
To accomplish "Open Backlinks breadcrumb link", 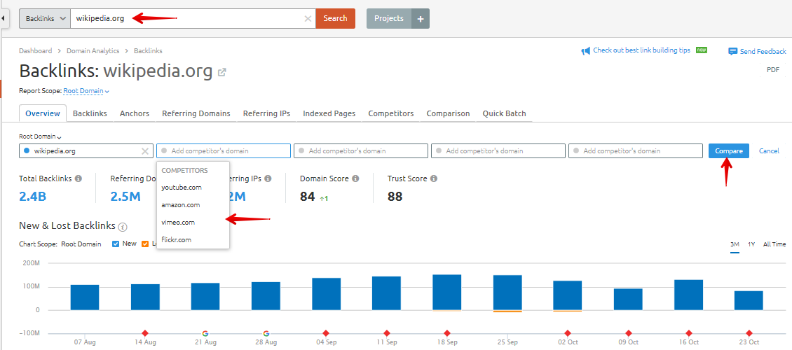I will point(148,50).
